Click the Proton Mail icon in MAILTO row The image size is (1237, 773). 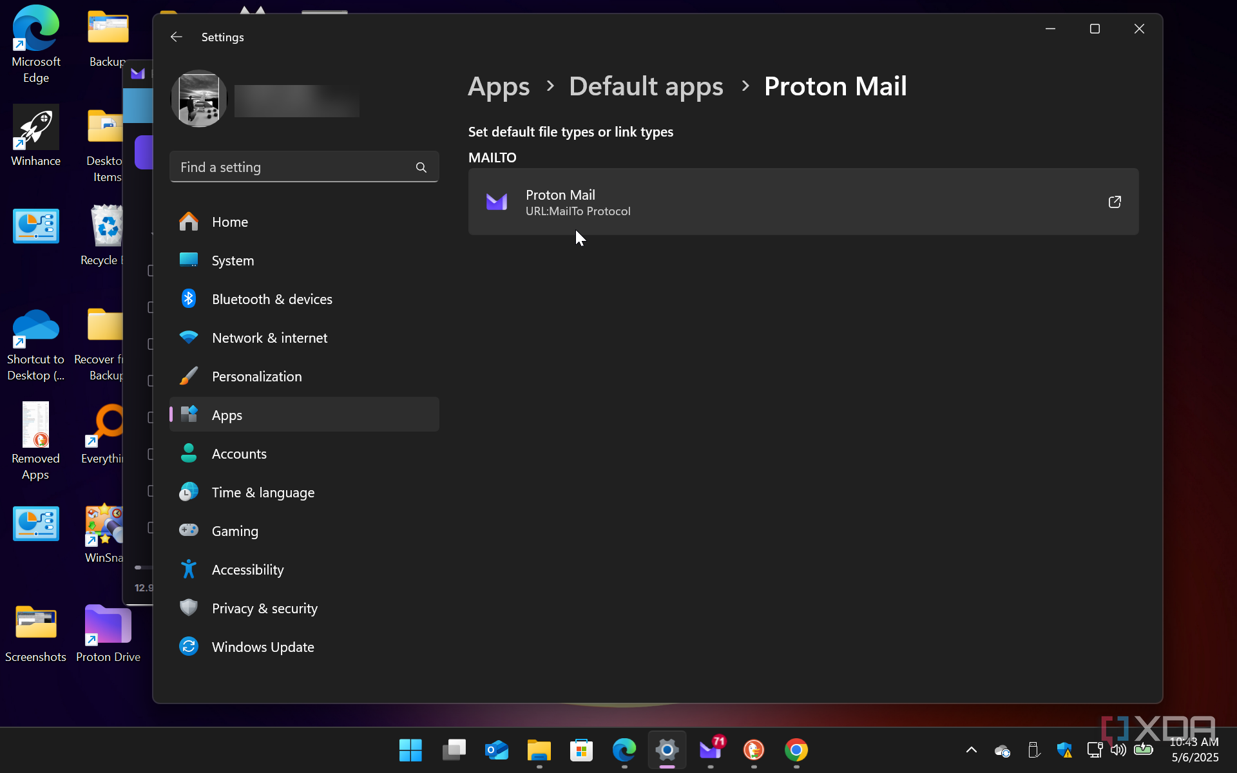coord(496,202)
